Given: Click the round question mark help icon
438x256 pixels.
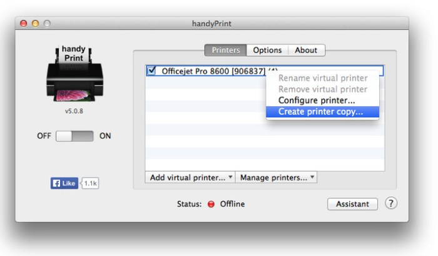Looking at the screenshot, I should pyautogui.click(x=391, y=204).
